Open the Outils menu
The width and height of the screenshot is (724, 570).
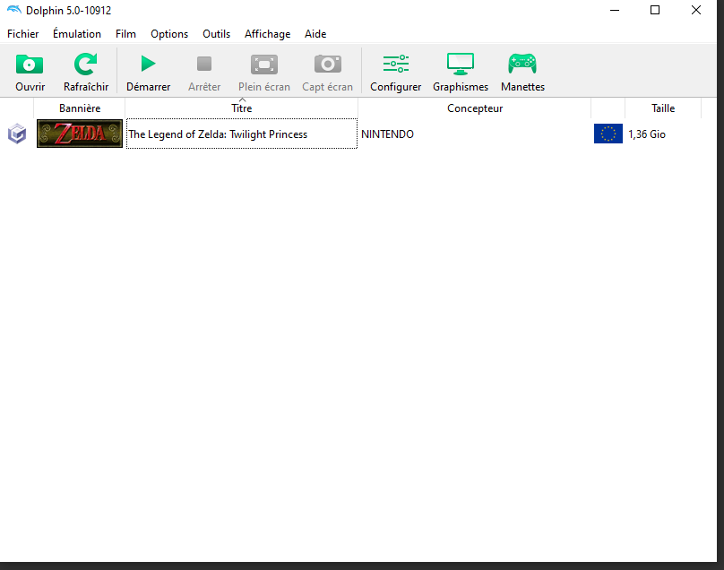point(216,34)
